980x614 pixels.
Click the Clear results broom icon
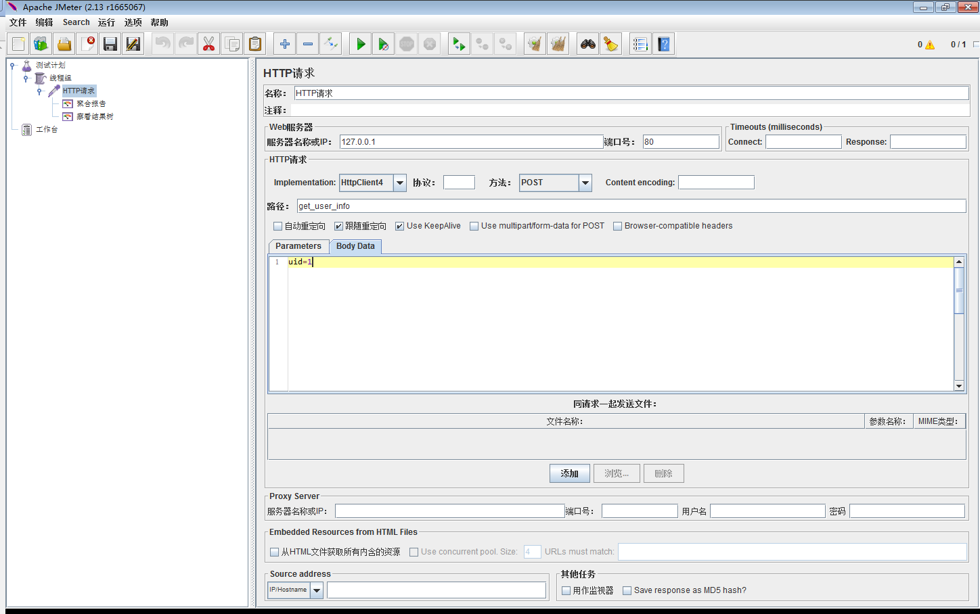535,44
